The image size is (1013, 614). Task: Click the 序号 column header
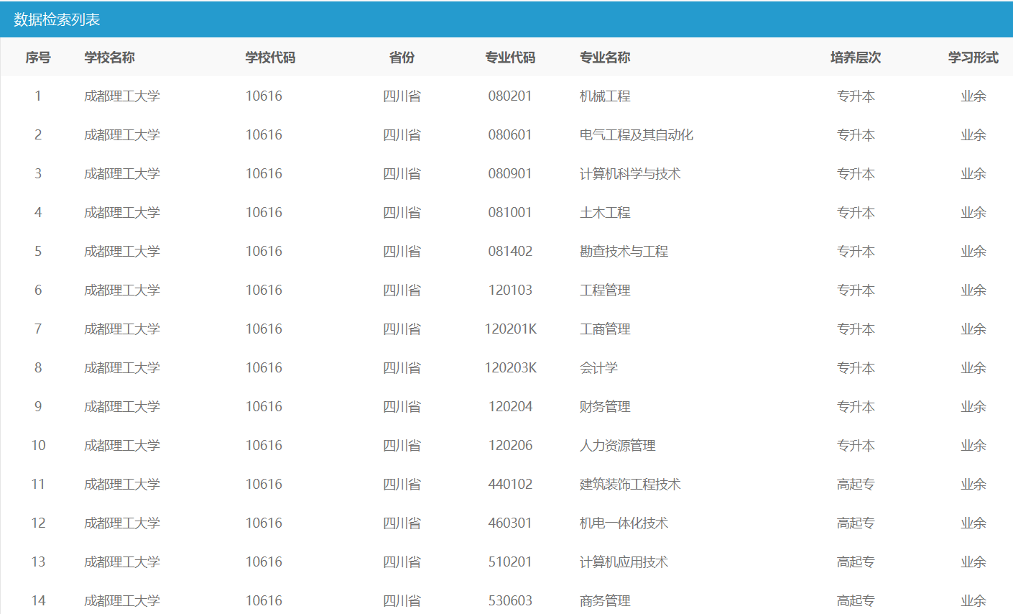pos(38,58)
